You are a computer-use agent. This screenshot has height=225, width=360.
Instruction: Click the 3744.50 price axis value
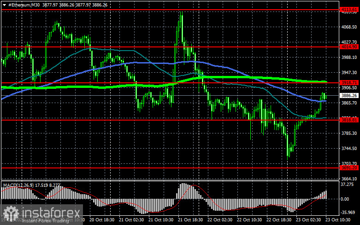(349, 149)
